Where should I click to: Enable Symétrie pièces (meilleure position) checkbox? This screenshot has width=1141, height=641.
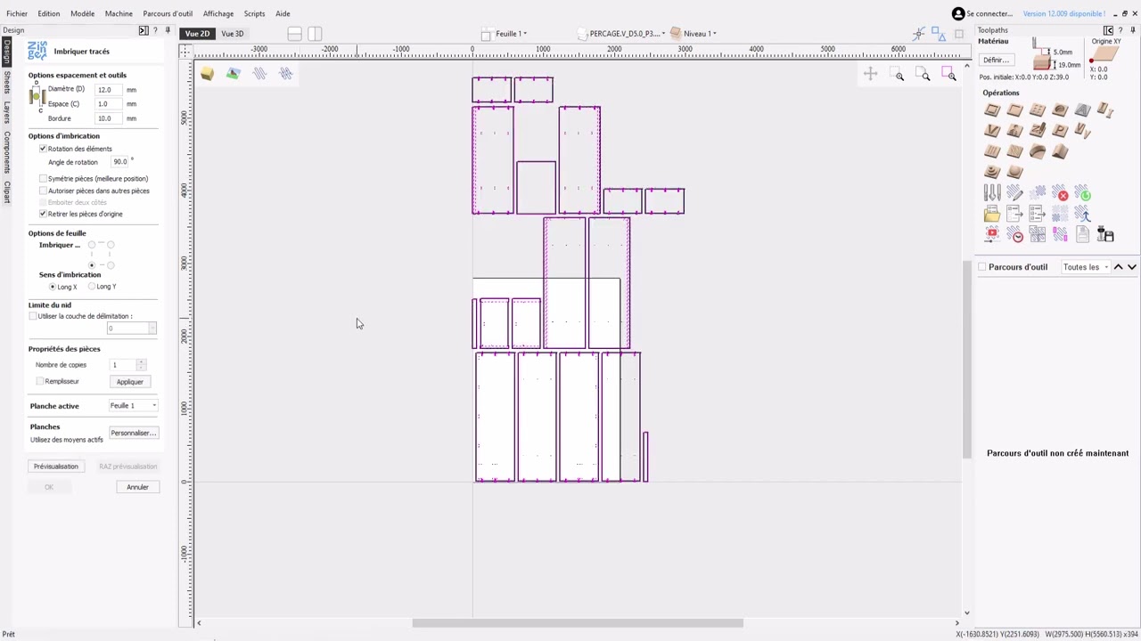click(43, 178)
